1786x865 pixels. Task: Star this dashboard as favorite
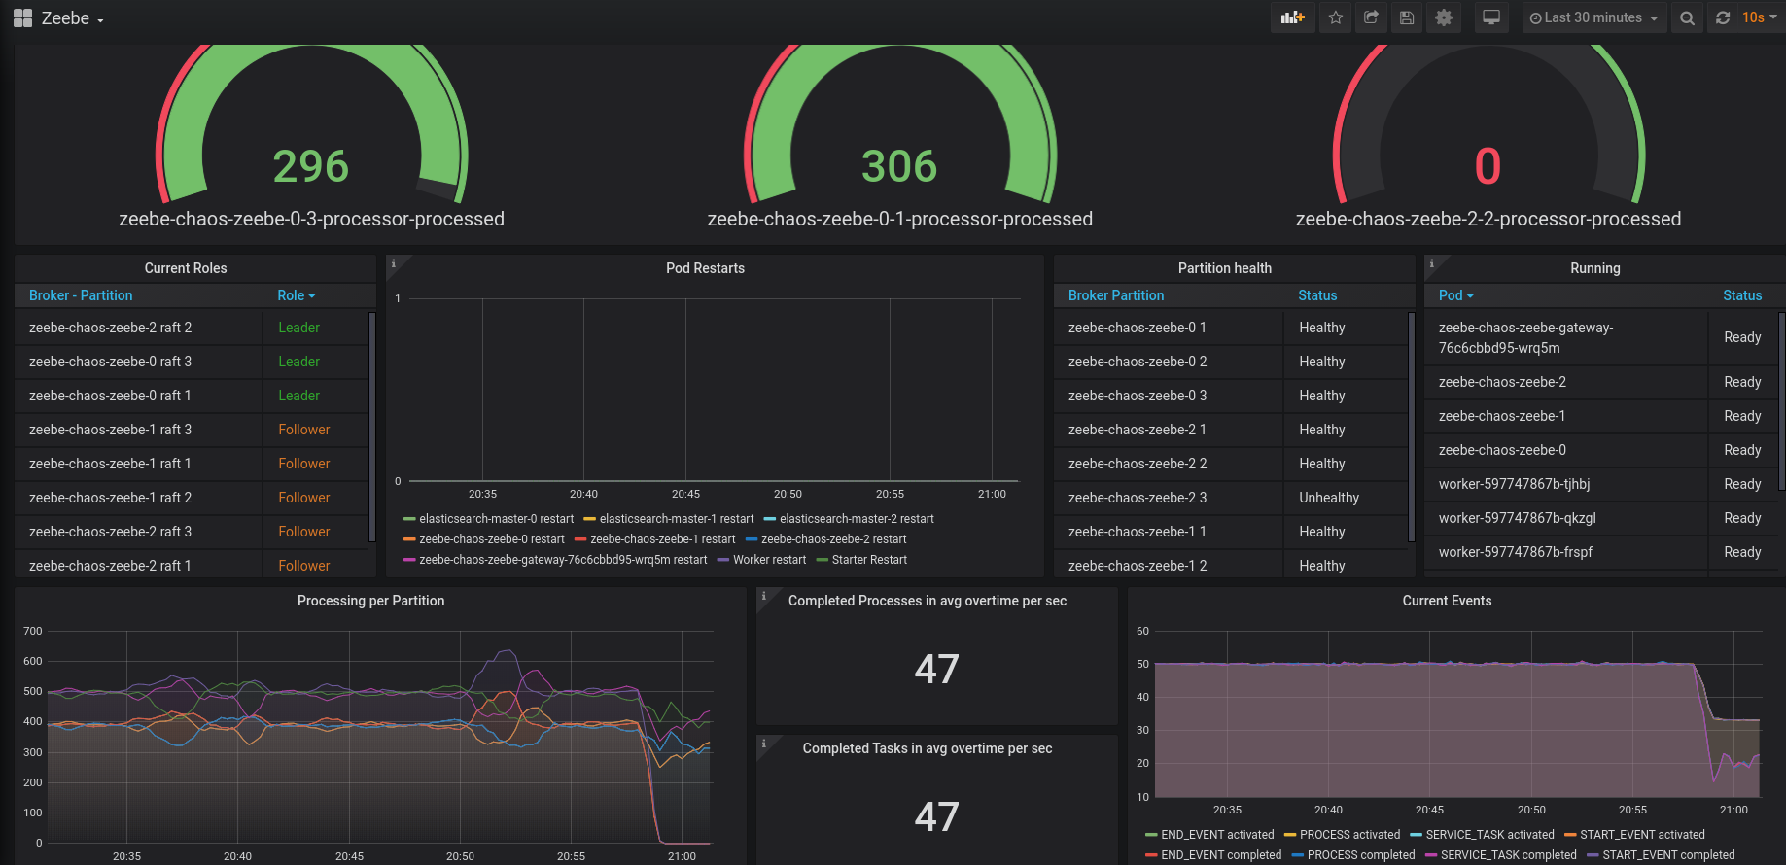[x=1336, y=17]
